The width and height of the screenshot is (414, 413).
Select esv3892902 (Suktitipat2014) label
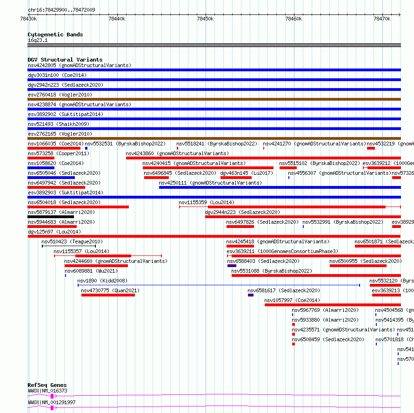tap(66, 114)
